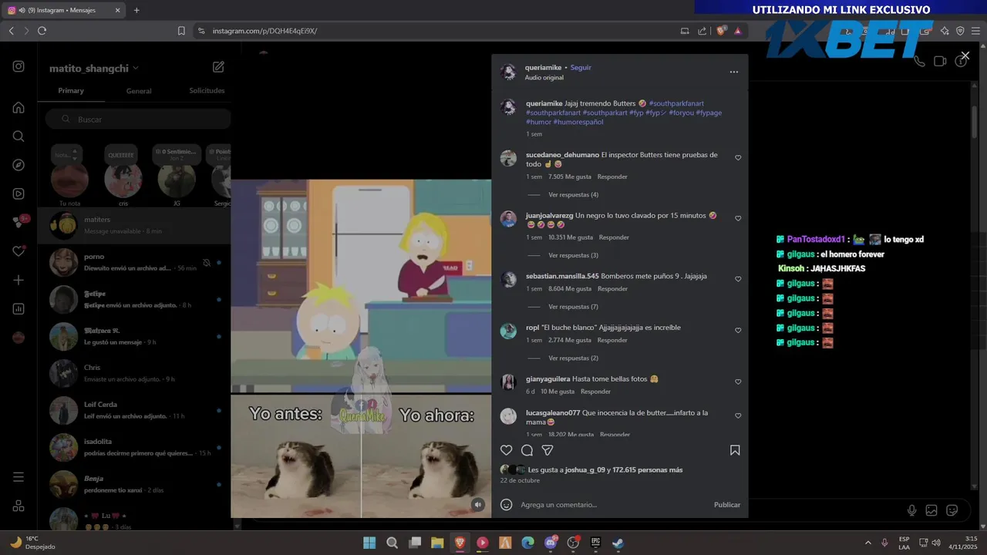This screenshot has width=987, height=555.
Task: Like juanjoalvarezg's comment
Action: [738, 219]
